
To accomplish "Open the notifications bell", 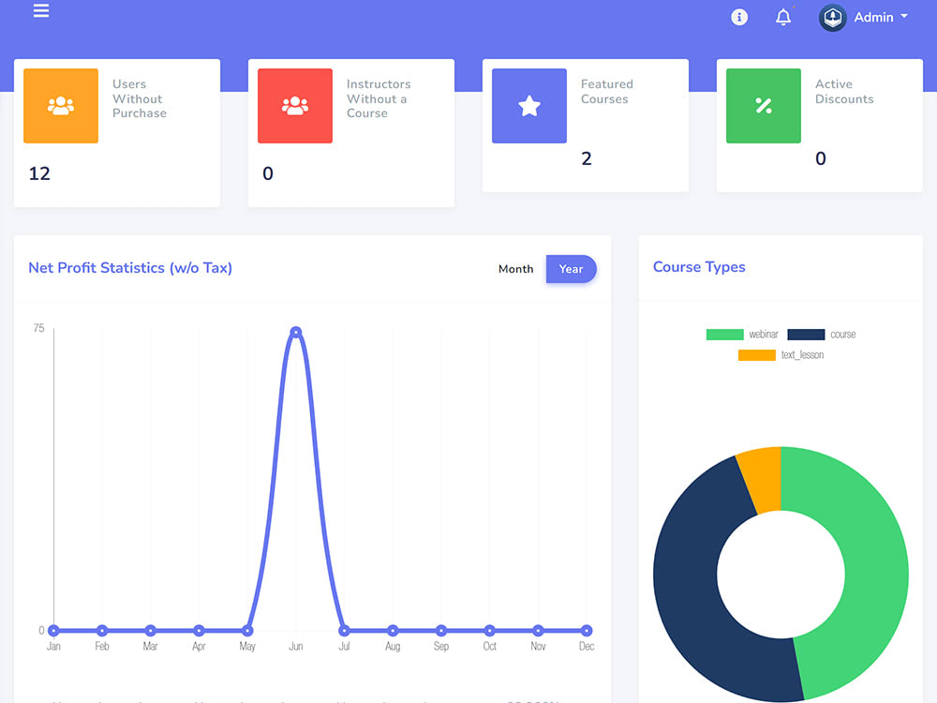I will pyautogui.click(x=783, y=17).
